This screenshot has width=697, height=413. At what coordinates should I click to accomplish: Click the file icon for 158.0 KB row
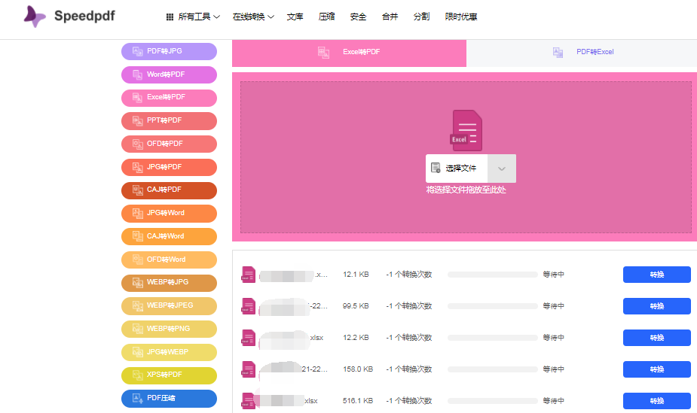click(249, 369)
